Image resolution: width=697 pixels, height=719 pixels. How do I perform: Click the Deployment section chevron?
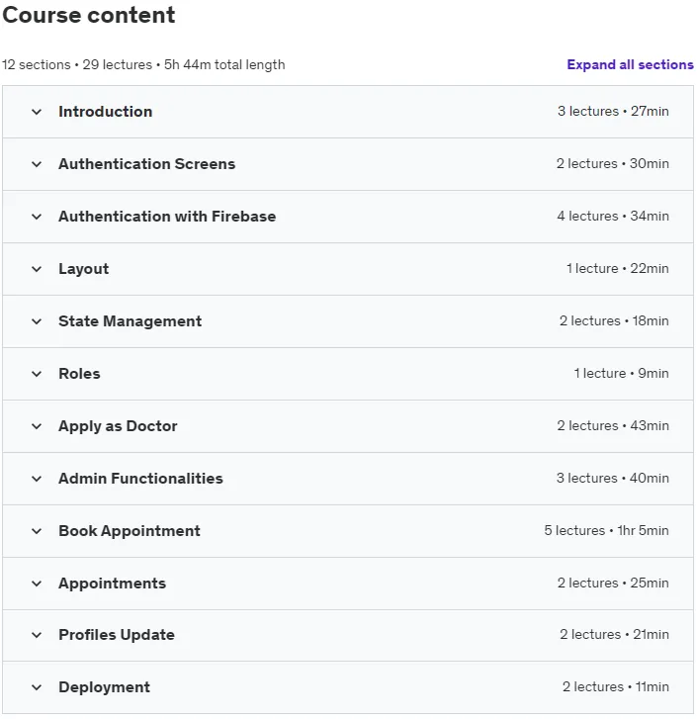click(x=37, y=687)
